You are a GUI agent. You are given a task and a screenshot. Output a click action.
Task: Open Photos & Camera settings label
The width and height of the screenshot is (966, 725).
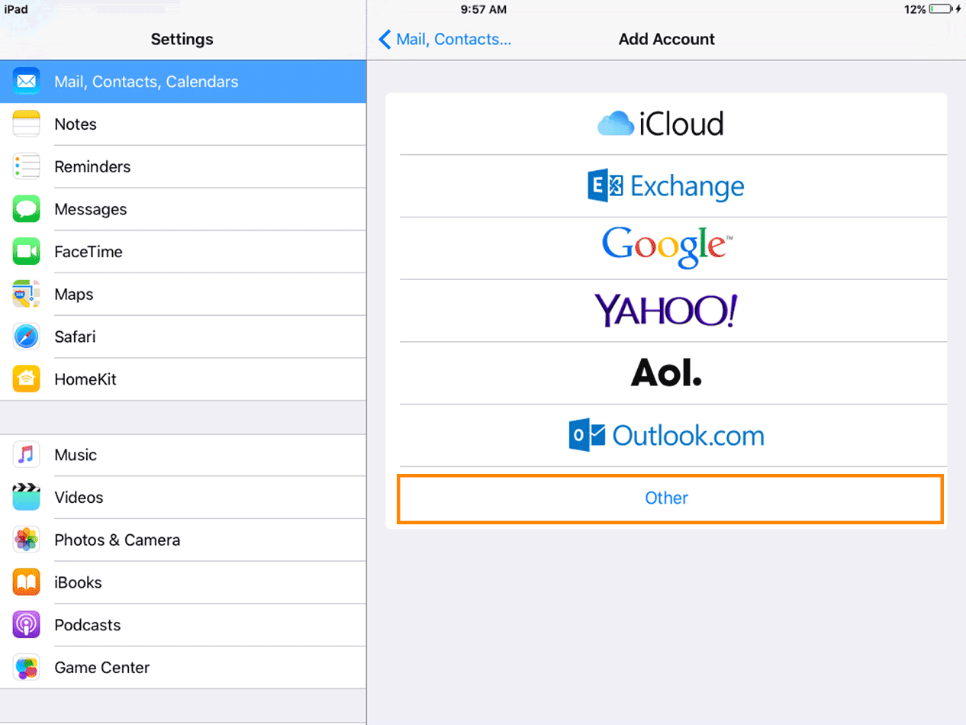click(118, 540)
